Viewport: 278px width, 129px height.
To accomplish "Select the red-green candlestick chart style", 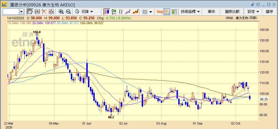I will click(114, 12).
